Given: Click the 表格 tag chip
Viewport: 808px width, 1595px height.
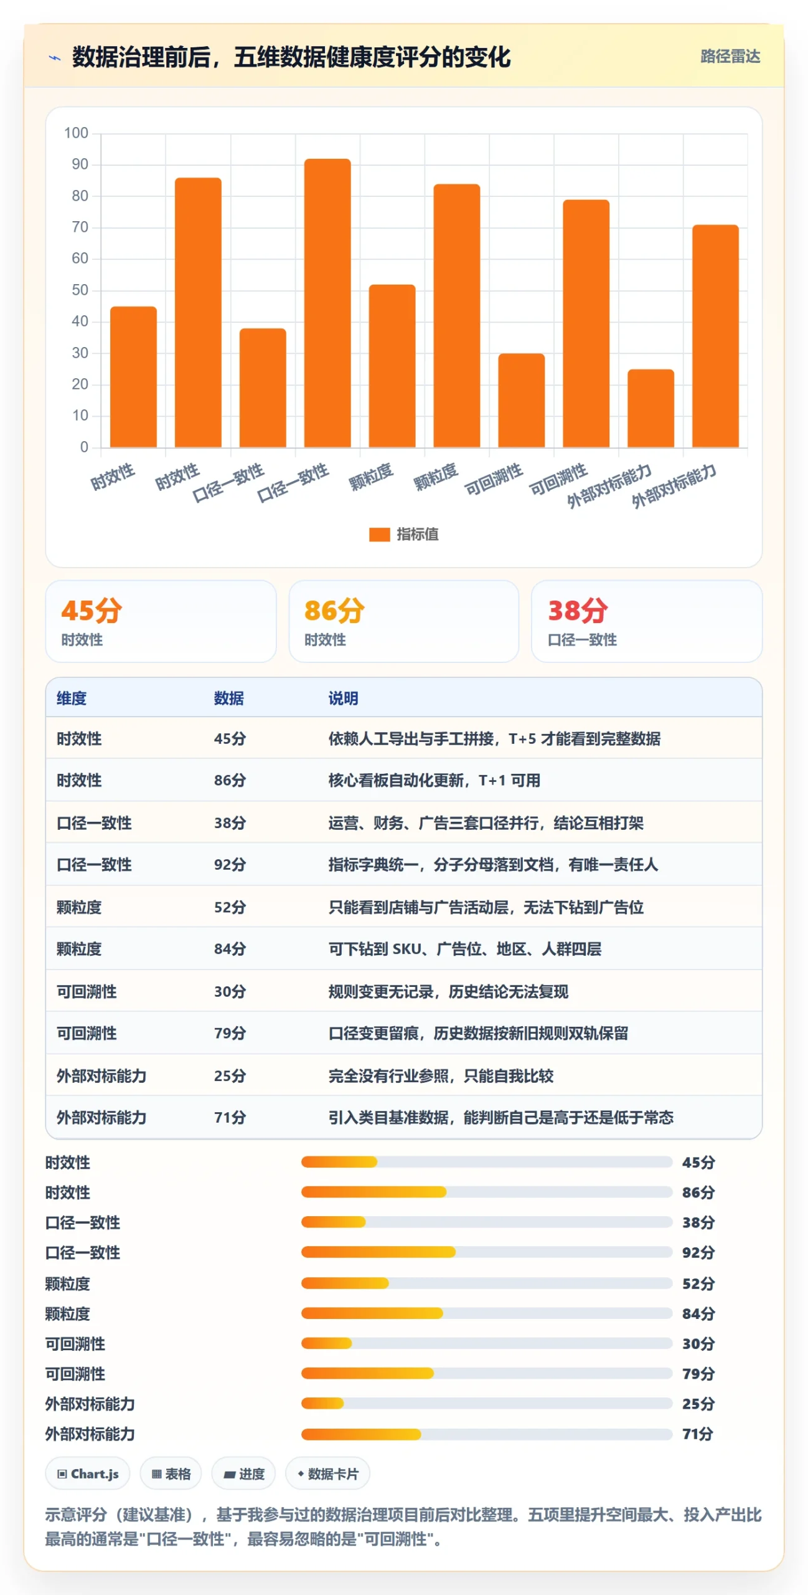Looking at the screenshot, I should click(x=171, y=1474).
